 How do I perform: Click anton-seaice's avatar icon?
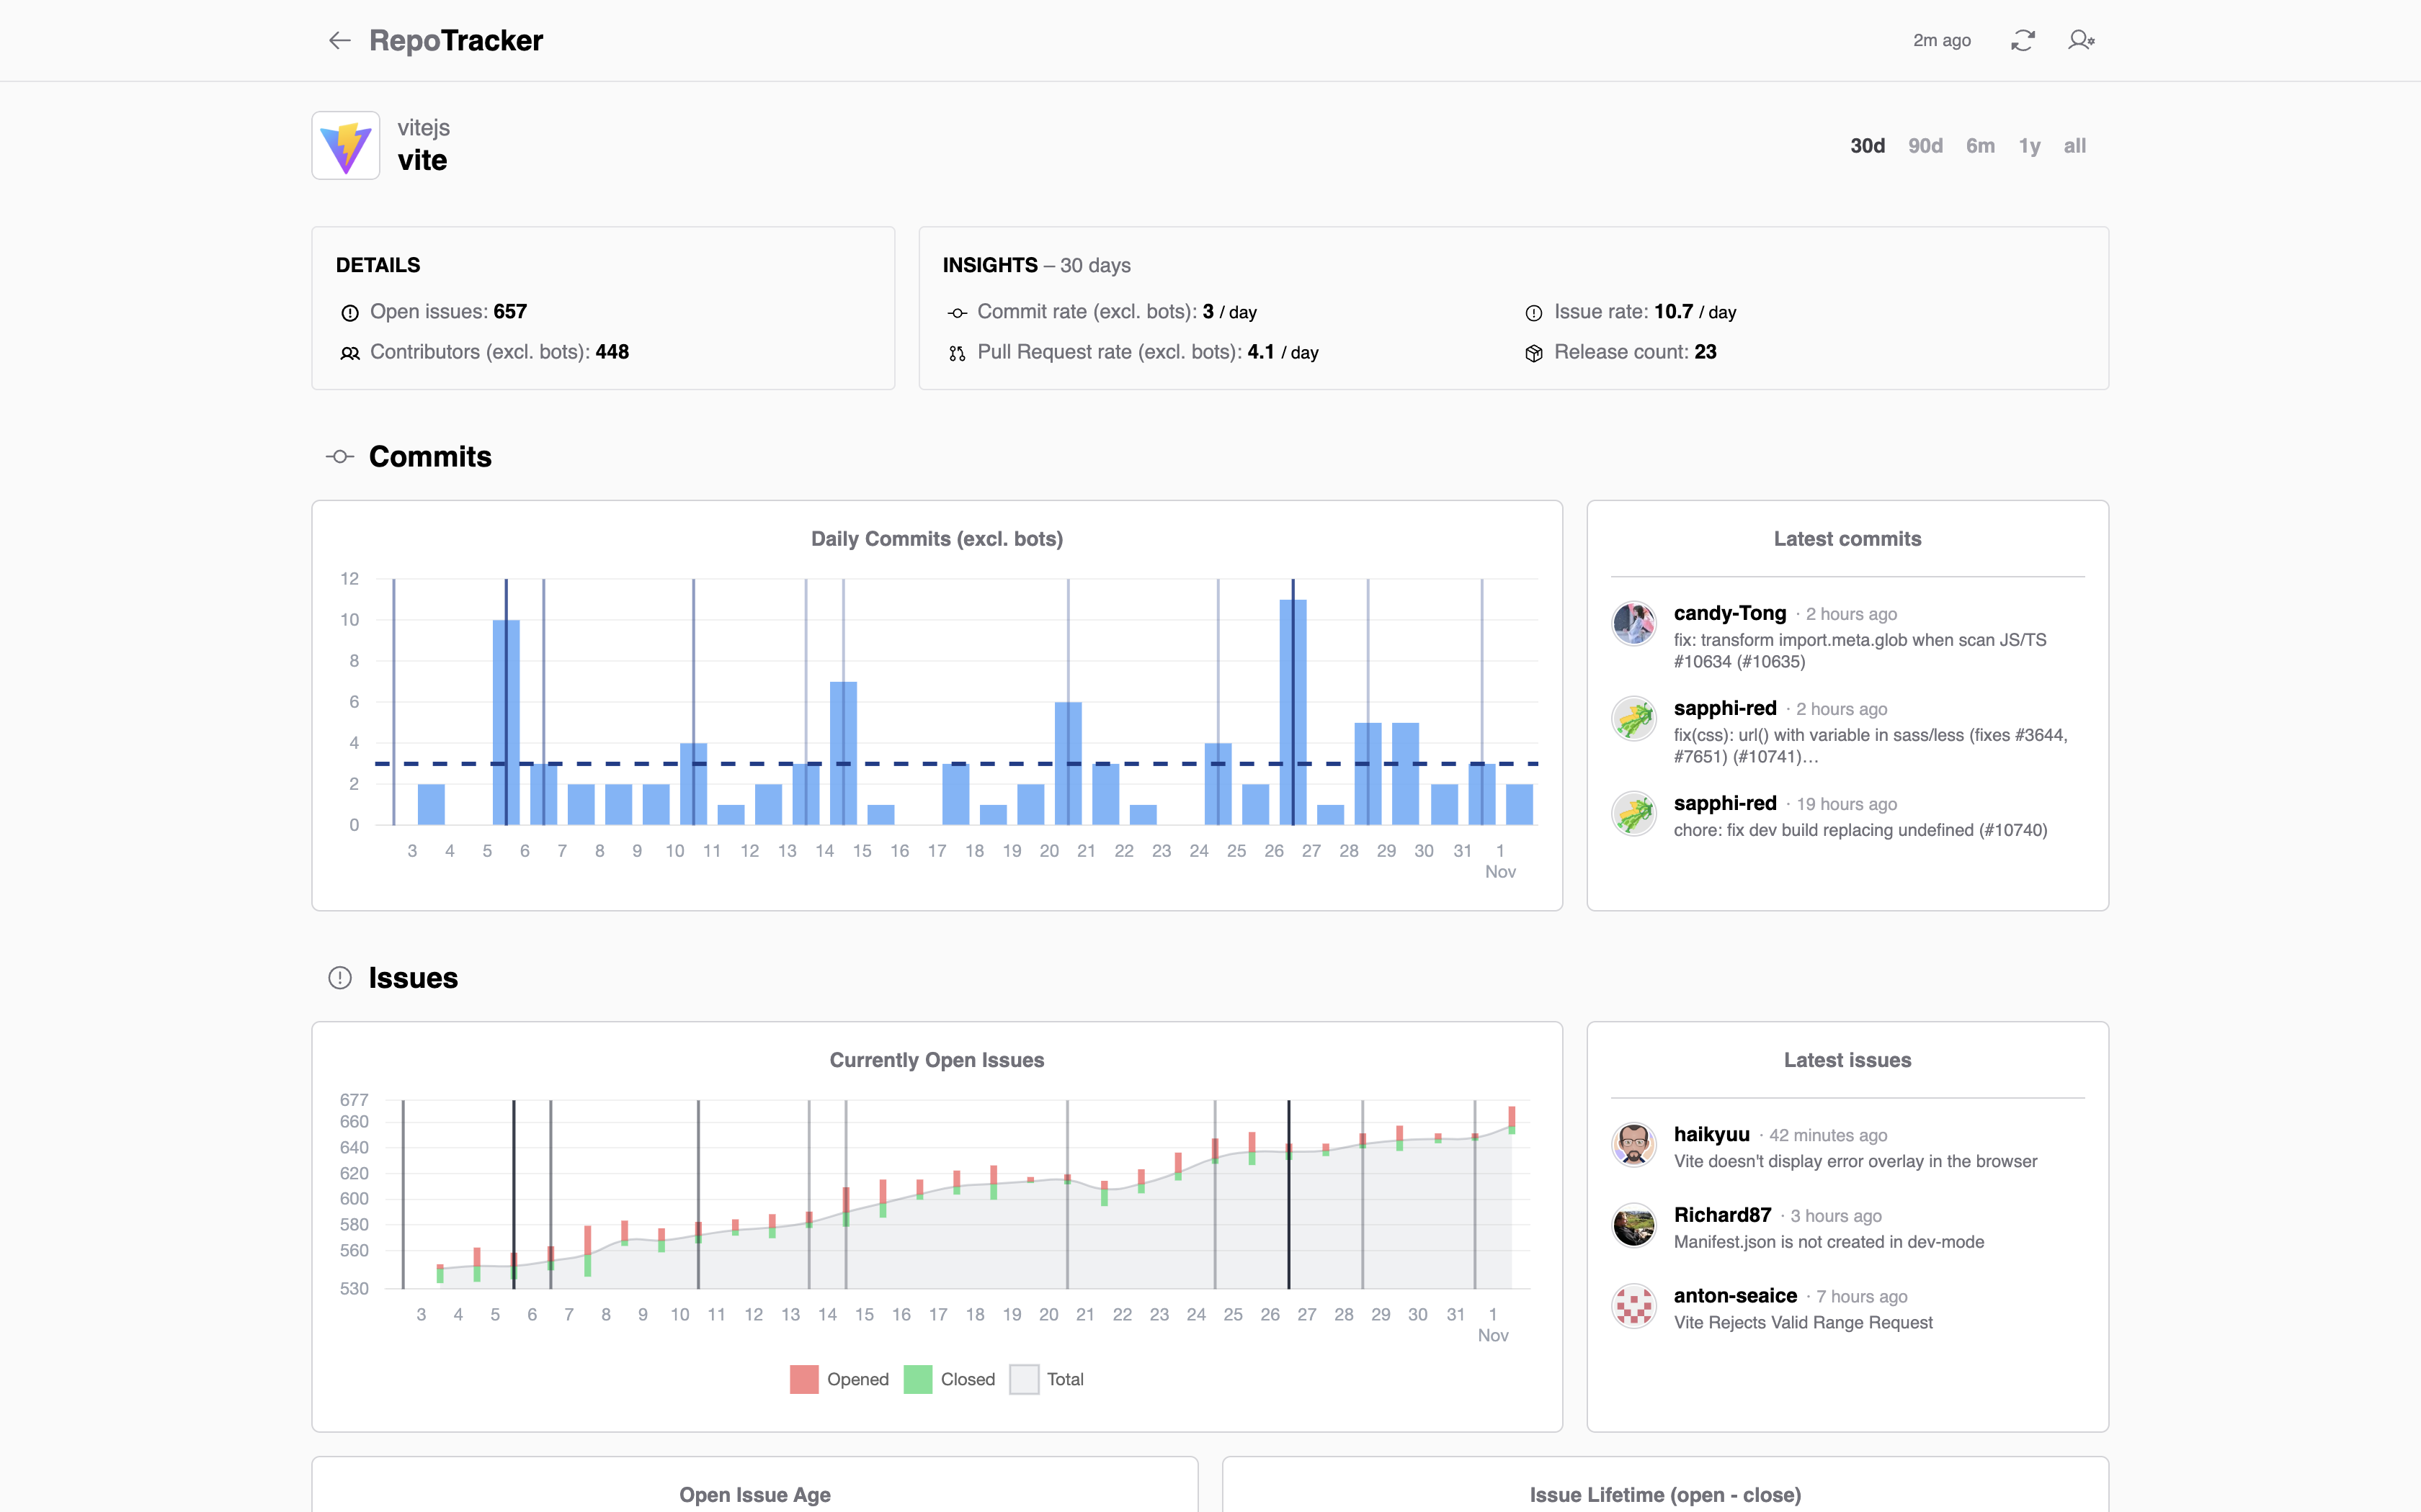[1633, 1306]
